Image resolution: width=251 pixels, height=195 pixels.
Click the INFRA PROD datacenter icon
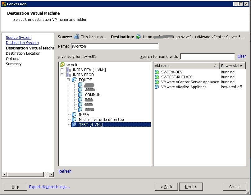(68, 75)
